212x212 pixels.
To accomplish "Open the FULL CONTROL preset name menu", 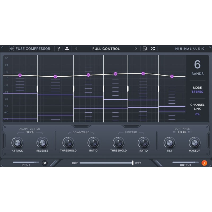I will (106, 49).
